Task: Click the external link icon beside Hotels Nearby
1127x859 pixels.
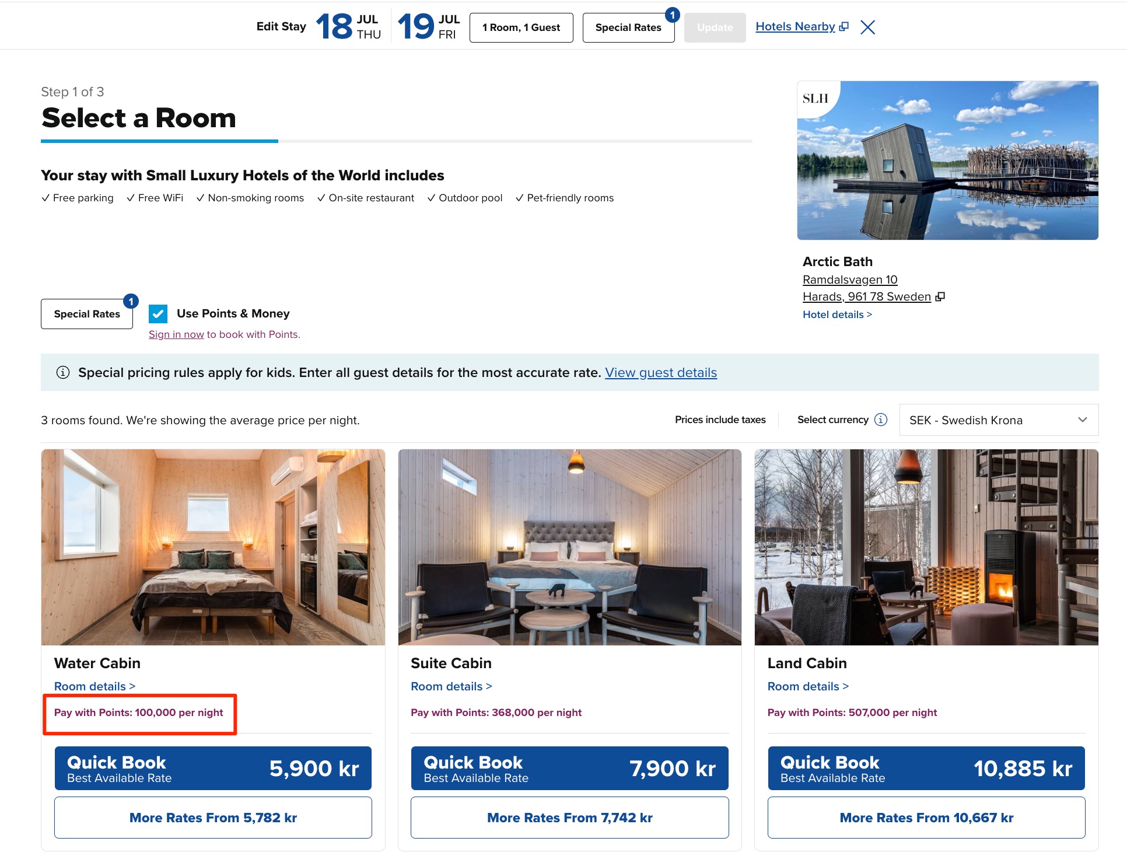Action: (843, 27)
